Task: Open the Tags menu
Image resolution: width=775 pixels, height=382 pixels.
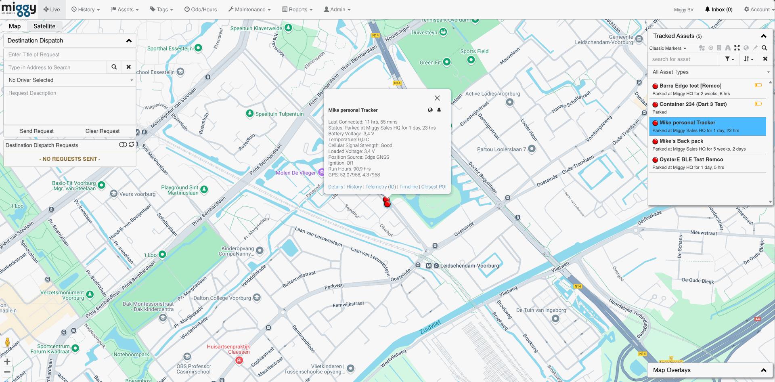Action: [161, 9]
